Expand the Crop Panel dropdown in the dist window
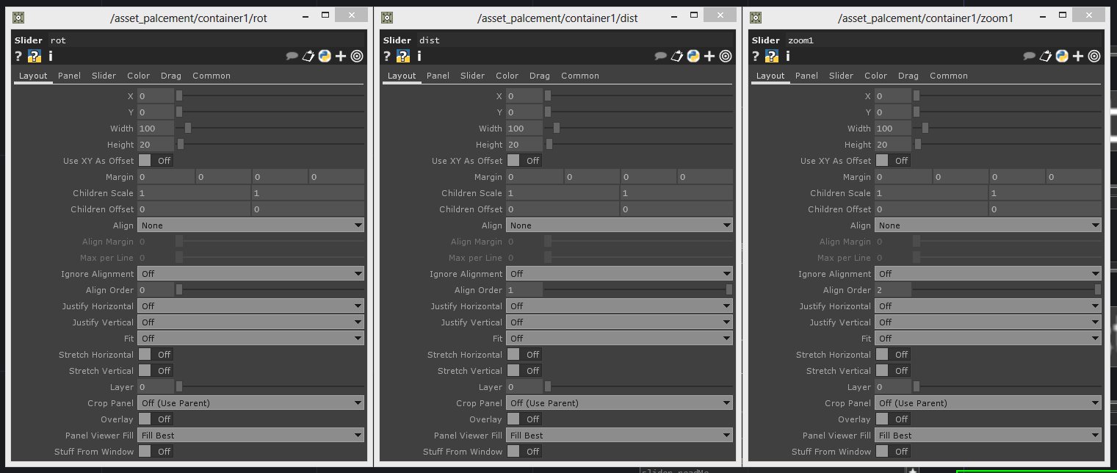The image size is (1117, 473). click(x=619, y=403)
